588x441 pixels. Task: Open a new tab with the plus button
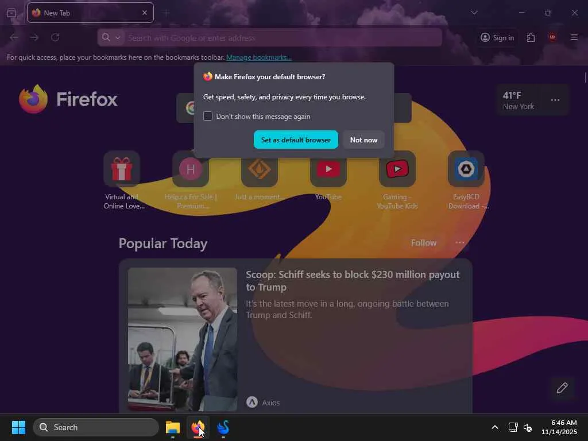click(x=166, y=13)
